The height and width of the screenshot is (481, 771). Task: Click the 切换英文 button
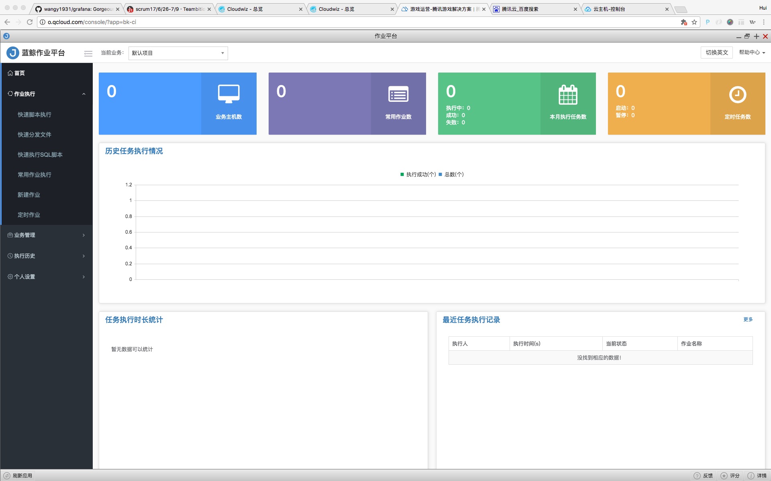[716, 53]
